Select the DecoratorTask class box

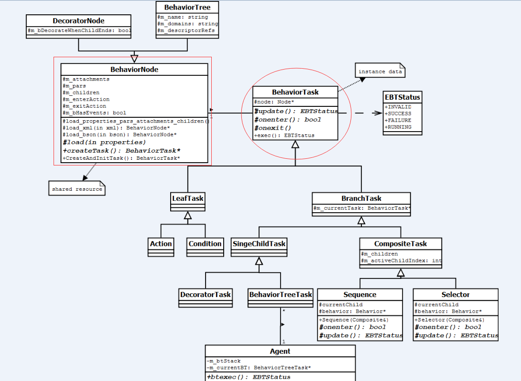click(206, 294)
